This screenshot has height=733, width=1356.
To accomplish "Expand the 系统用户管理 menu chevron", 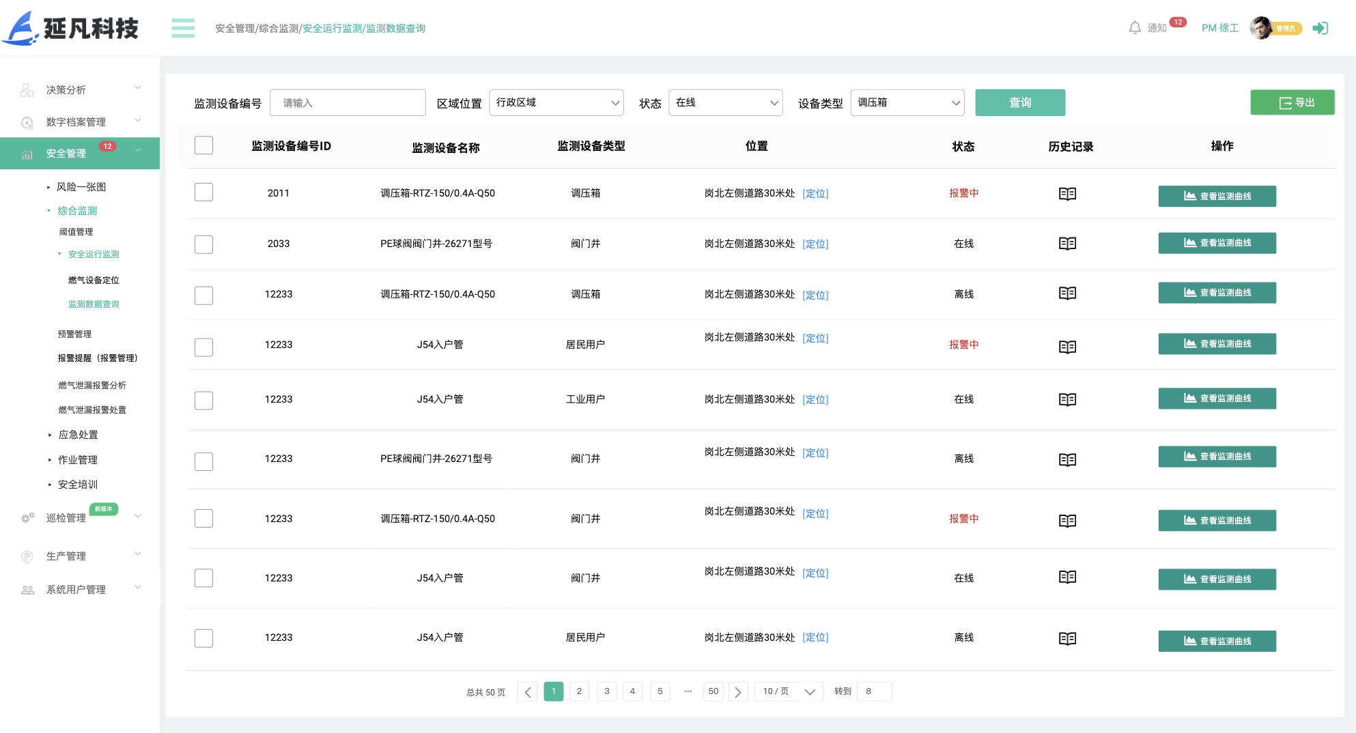I will coord(138,587).
